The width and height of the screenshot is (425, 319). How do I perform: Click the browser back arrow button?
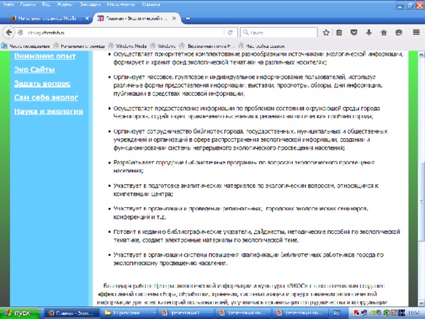tap(9, 33)
